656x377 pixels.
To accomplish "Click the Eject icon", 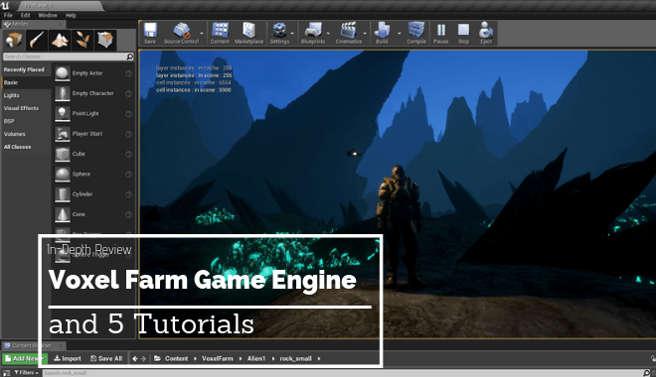I will (x=486, y=33).
